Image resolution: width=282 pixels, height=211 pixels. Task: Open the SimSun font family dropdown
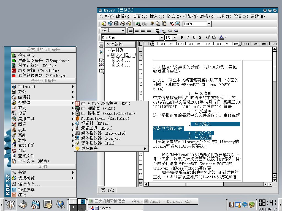click(161, 37)
